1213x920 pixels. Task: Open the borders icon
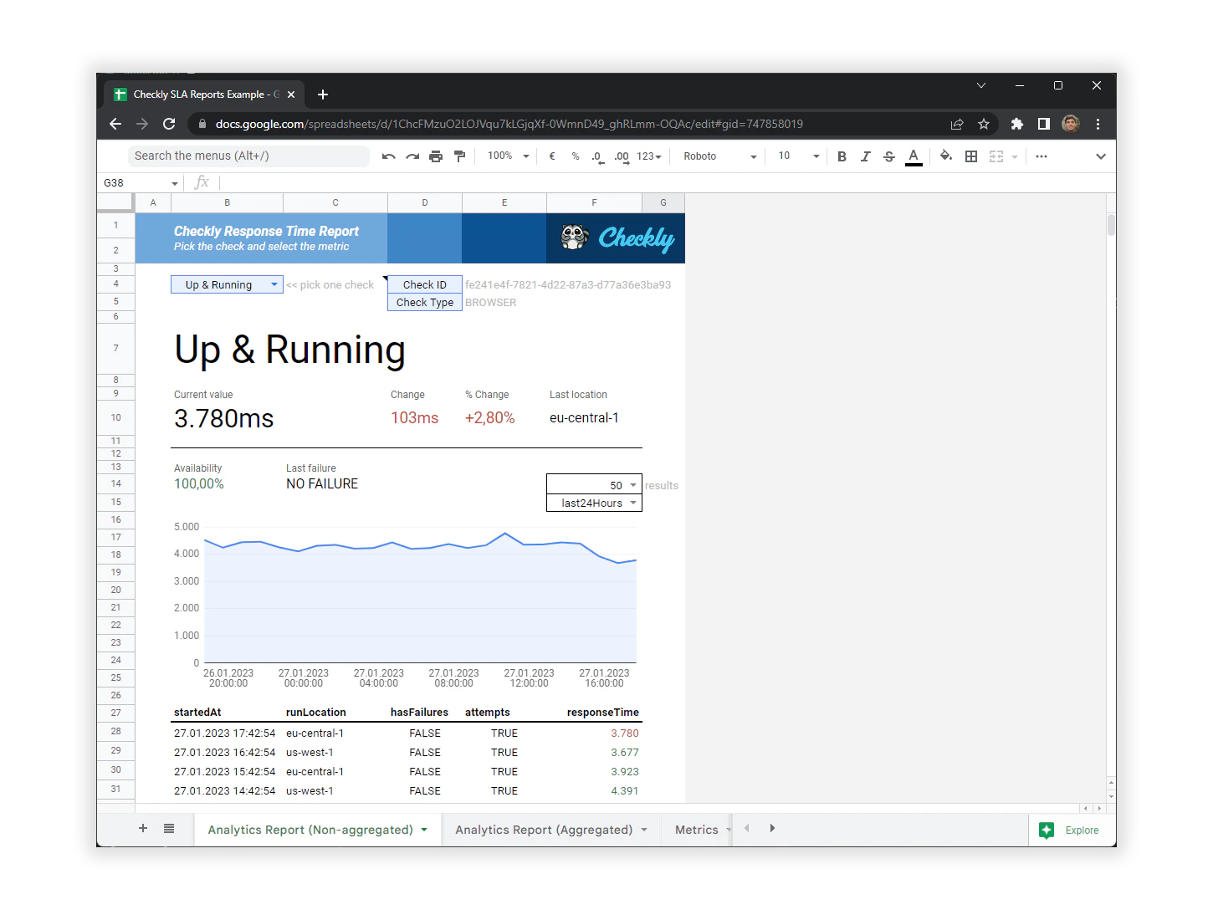tap(970, 156)
